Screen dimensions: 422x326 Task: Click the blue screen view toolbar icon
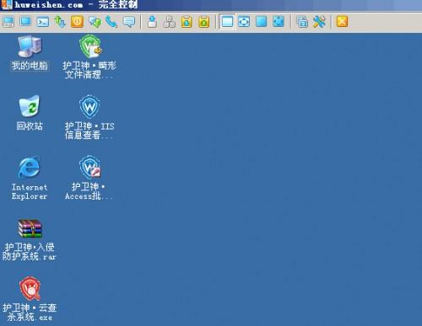click(25, 22)
